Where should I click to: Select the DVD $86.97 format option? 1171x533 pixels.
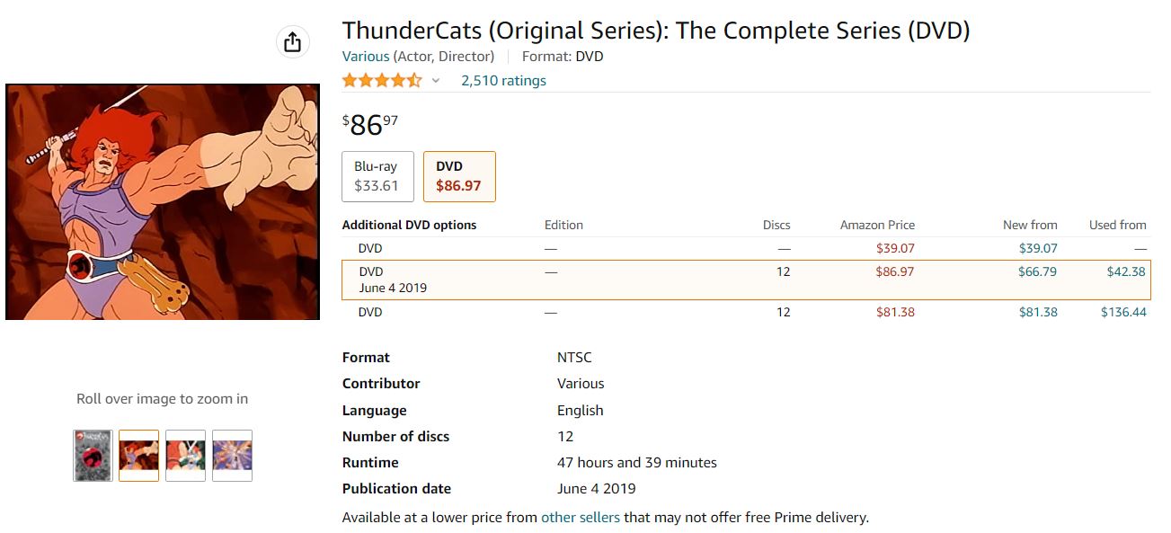click(x=459, y=176)
